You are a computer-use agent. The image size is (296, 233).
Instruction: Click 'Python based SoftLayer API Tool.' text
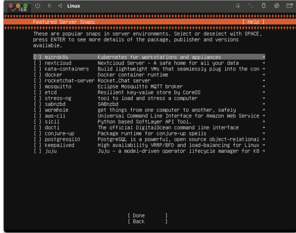coord(145,122)
